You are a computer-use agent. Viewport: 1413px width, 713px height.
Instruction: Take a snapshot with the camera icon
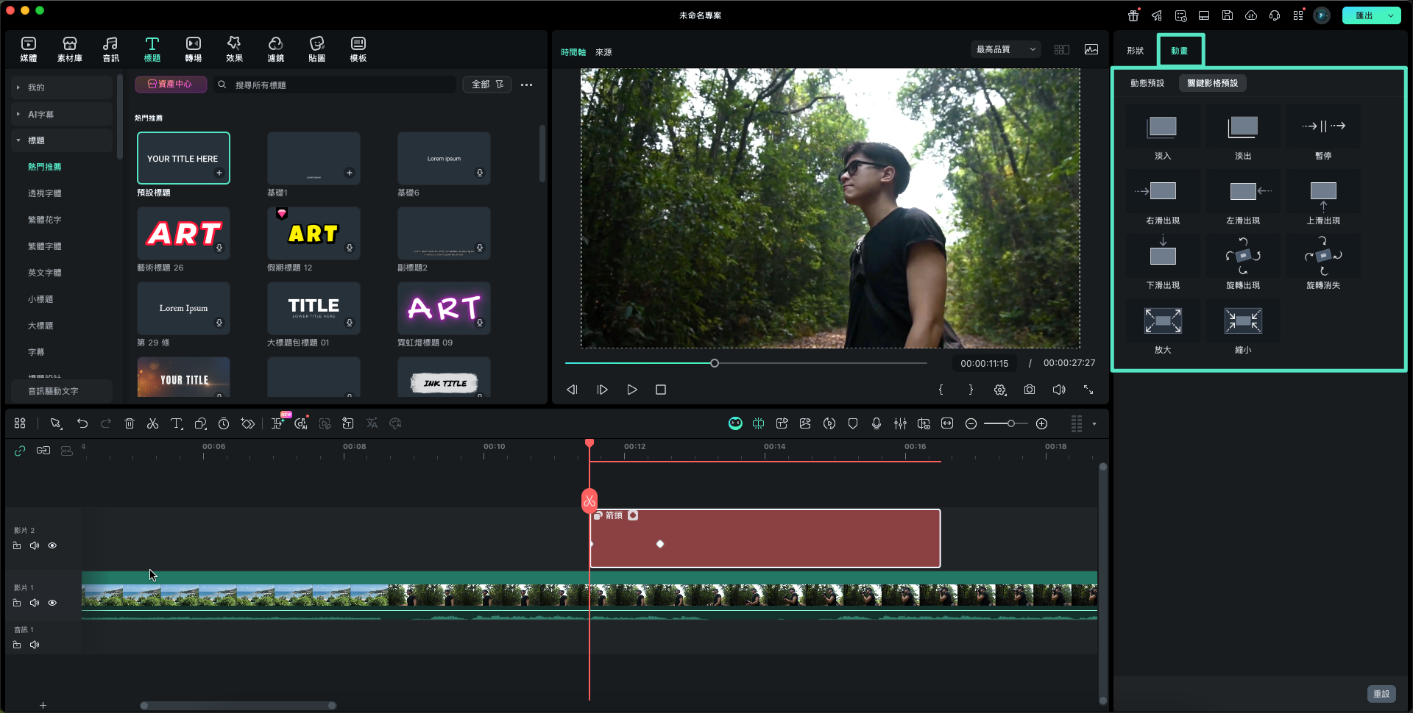[x=1029, y=390]
